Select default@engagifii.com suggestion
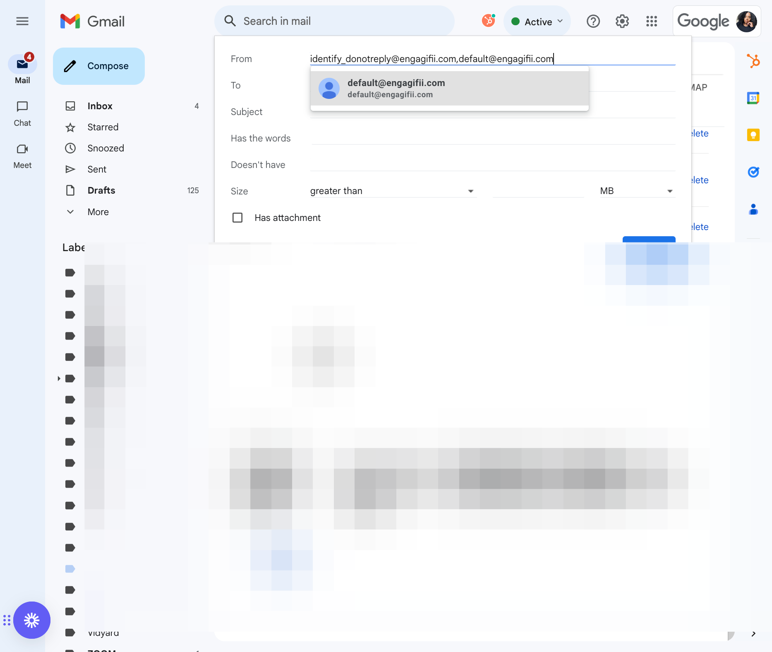 click(449, 88)
